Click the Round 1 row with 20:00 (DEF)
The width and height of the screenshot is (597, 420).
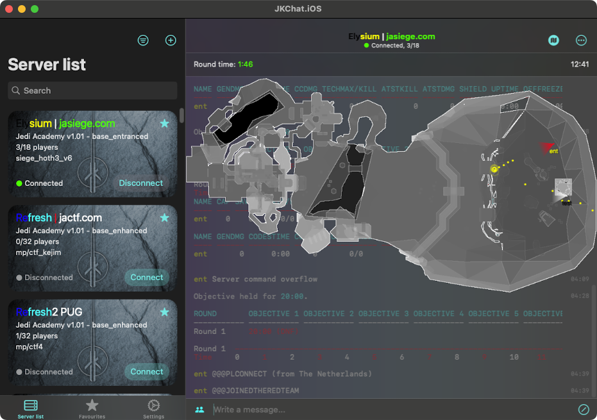pyautogui.click(x=246, y=332)
